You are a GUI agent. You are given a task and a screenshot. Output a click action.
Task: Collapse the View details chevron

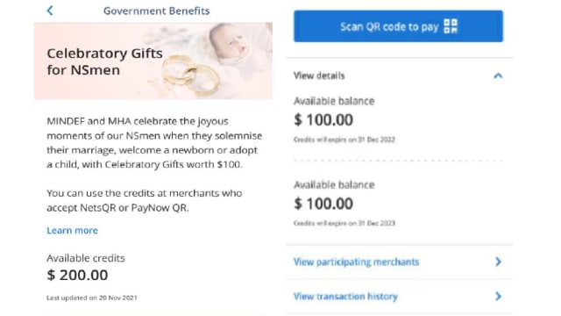coord(498,75)
